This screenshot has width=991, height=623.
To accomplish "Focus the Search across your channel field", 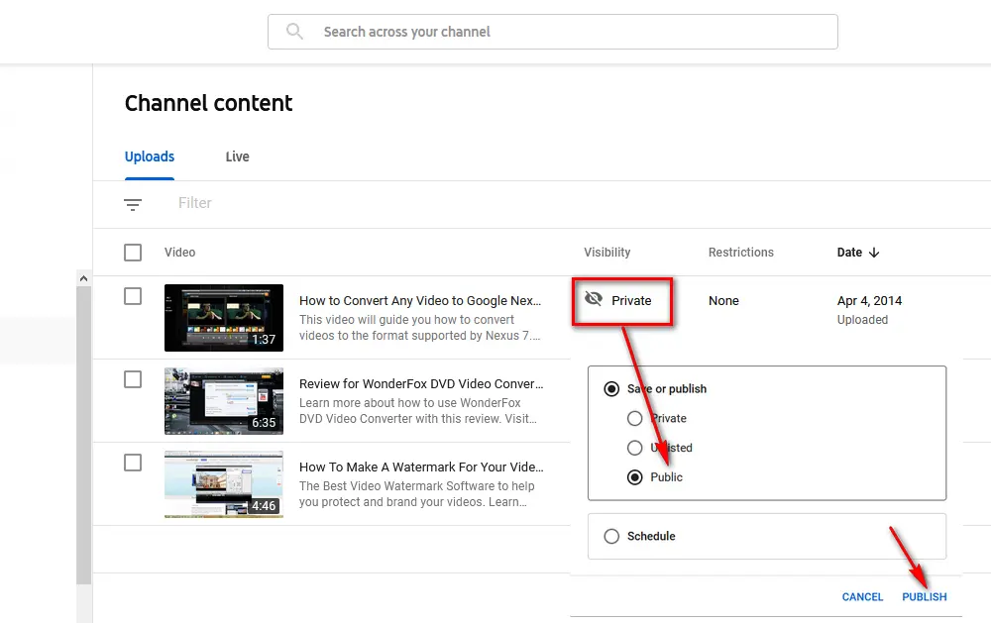I will (552, 32).
